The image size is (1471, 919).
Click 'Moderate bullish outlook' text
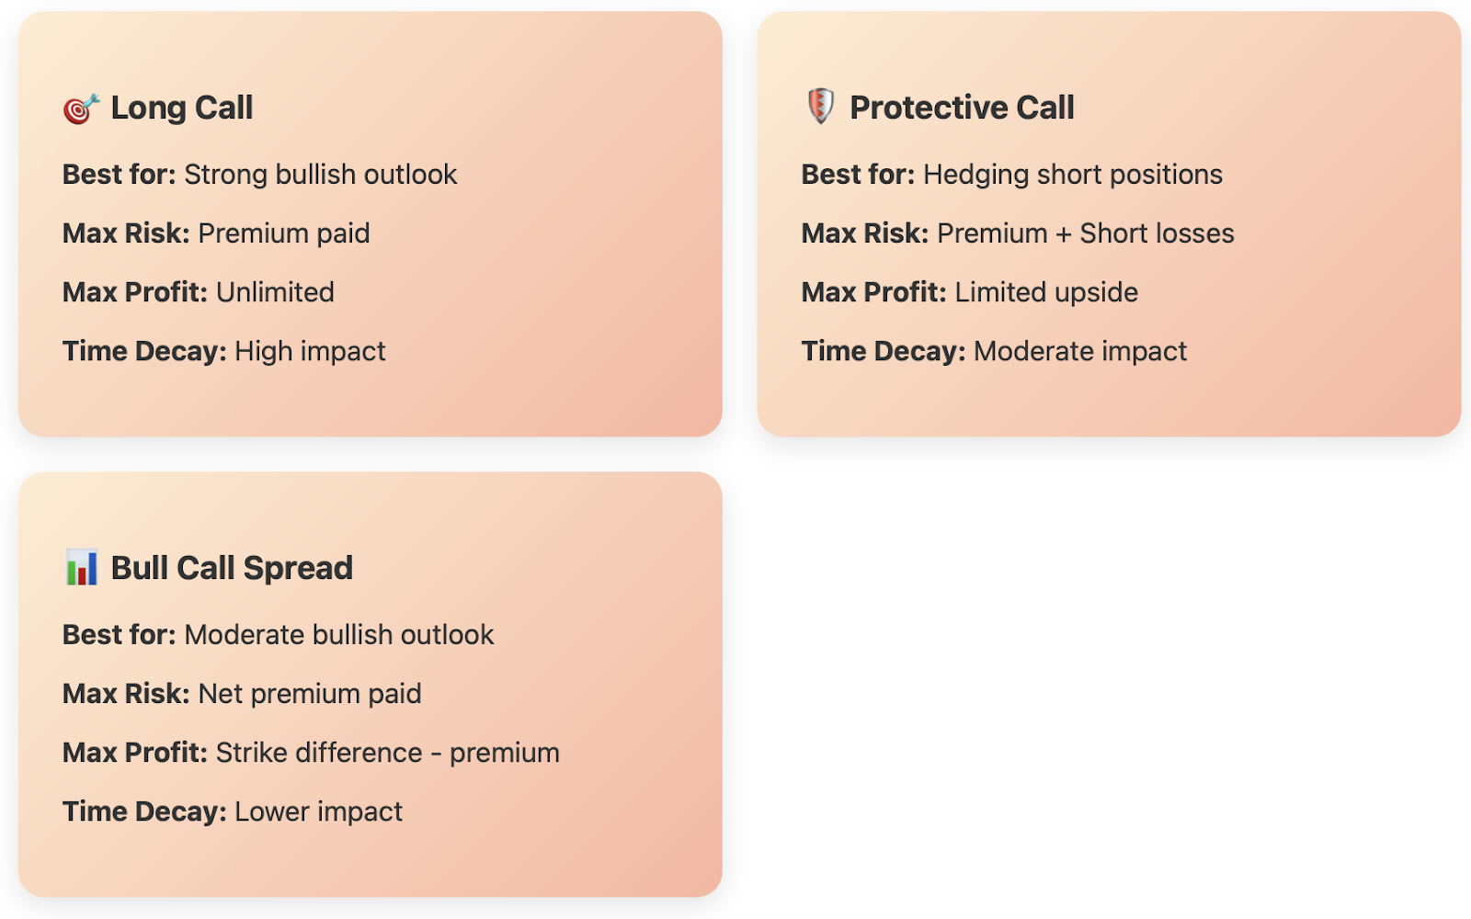coord(339,635)
